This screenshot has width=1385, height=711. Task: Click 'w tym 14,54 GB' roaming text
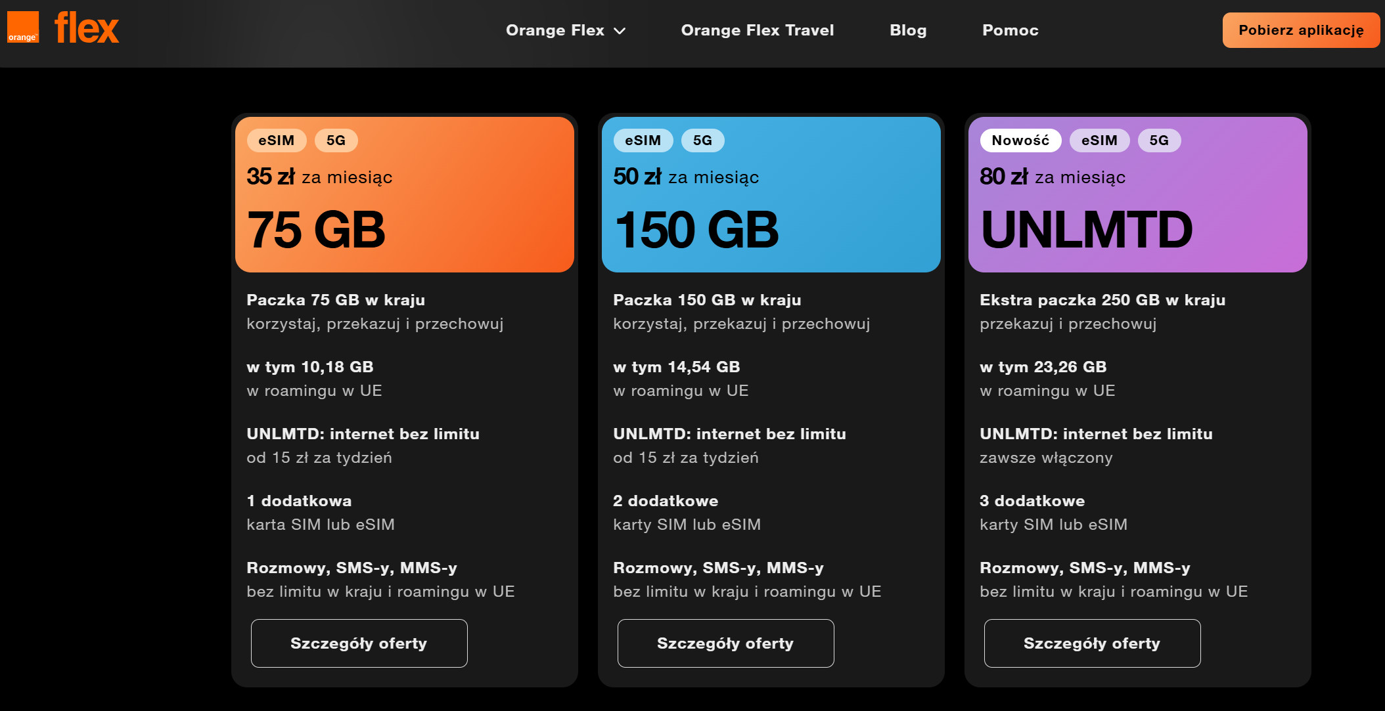(677, 367)
